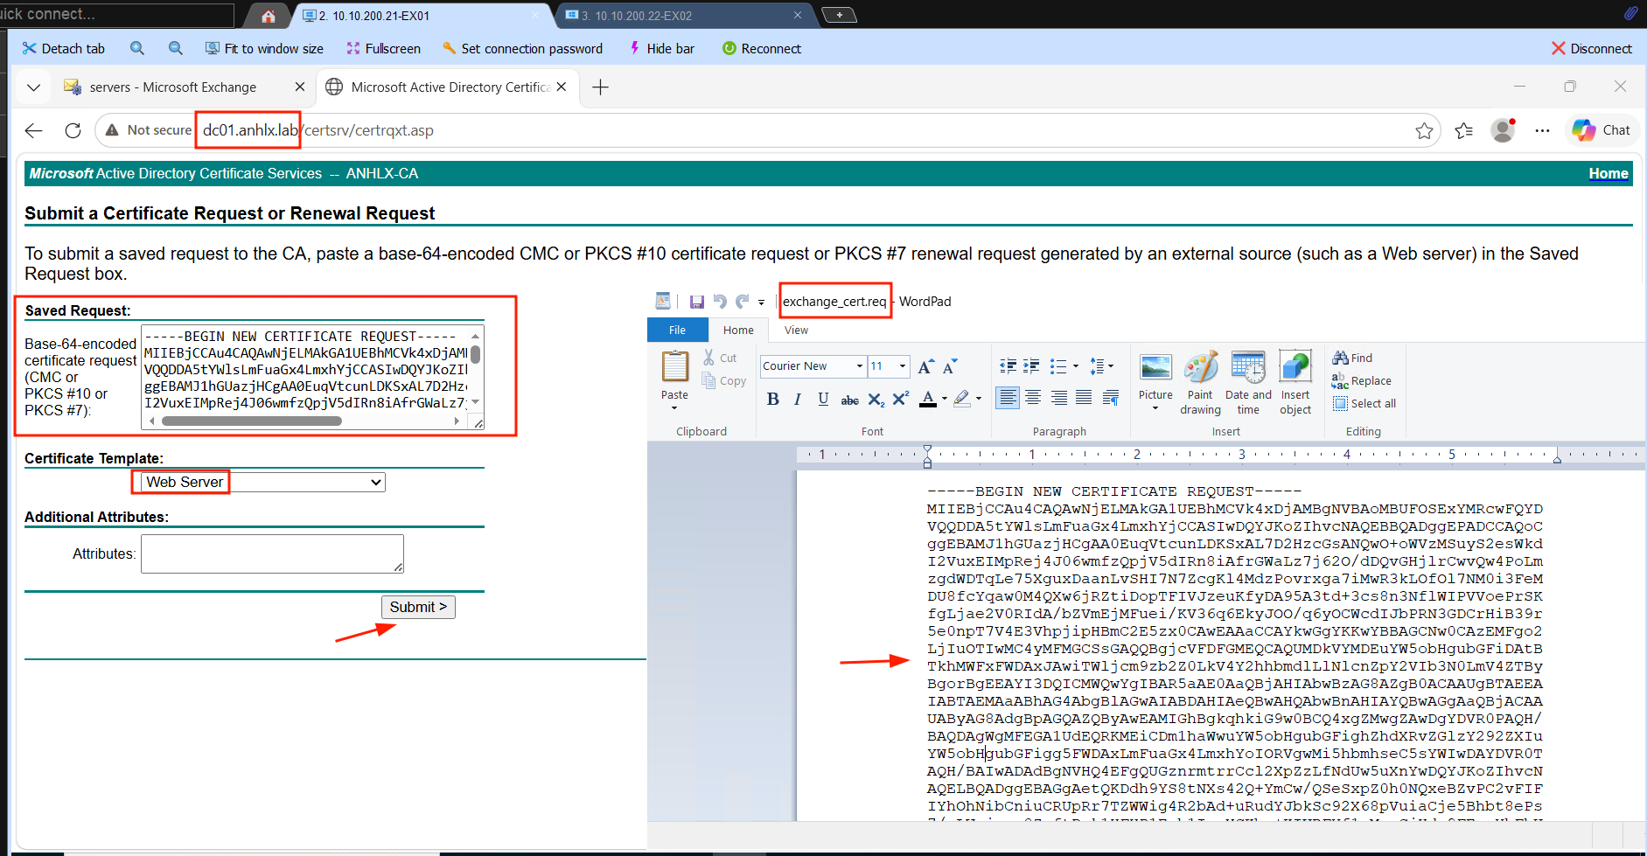Open the Web Server certificate template dropdown

(x=263, y=482)
